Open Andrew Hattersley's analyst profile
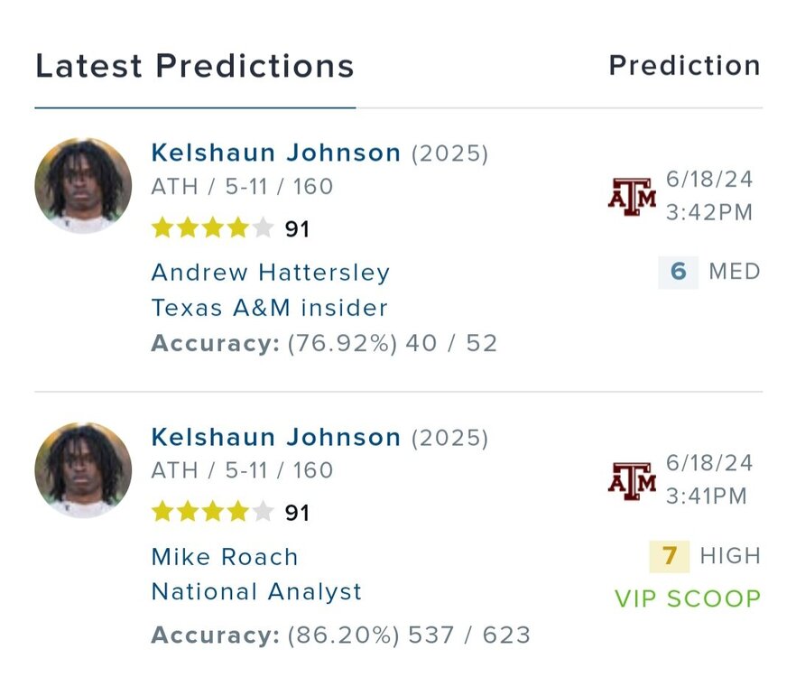 click(x=270, y=273)
